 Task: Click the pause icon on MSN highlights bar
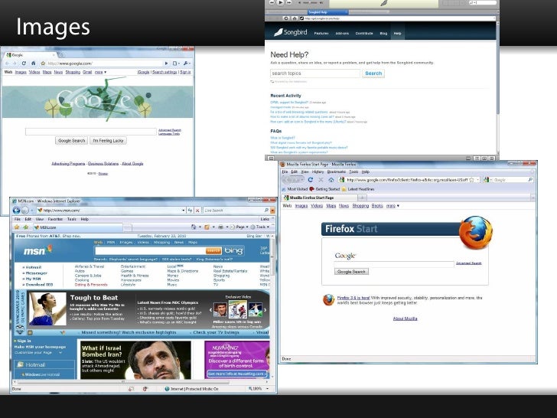pos(30,333)
